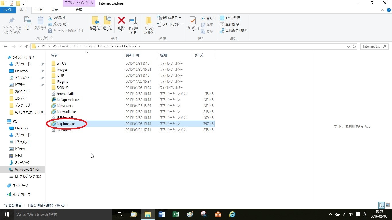Switch to the large thumbnails view button
Image resolution: width=392 pixels, height=220 pixels.
click(x=388, y=205)
